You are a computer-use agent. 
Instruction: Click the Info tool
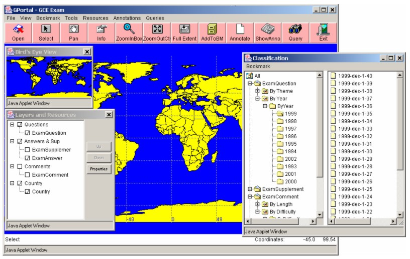[x=101, y=33]
